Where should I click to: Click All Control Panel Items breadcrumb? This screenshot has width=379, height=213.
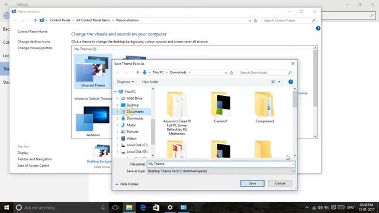point(93,20)
